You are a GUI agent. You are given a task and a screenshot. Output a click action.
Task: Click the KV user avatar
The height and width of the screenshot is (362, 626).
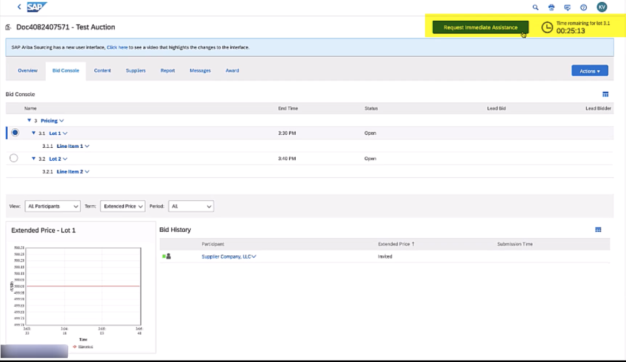pyautogui.click(x=601, y=7)
